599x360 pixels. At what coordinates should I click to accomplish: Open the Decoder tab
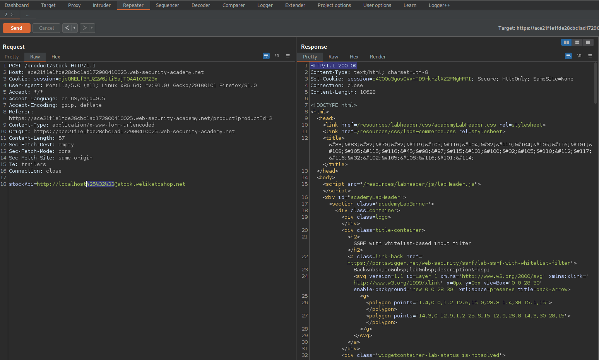[x=201, y=5]
